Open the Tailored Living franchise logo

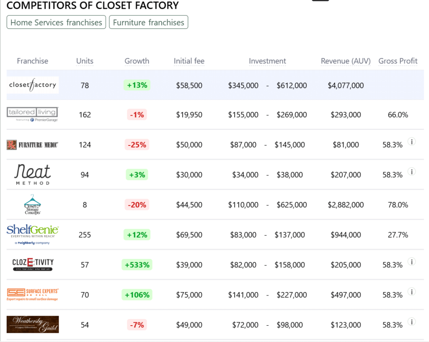click(33, 115)
